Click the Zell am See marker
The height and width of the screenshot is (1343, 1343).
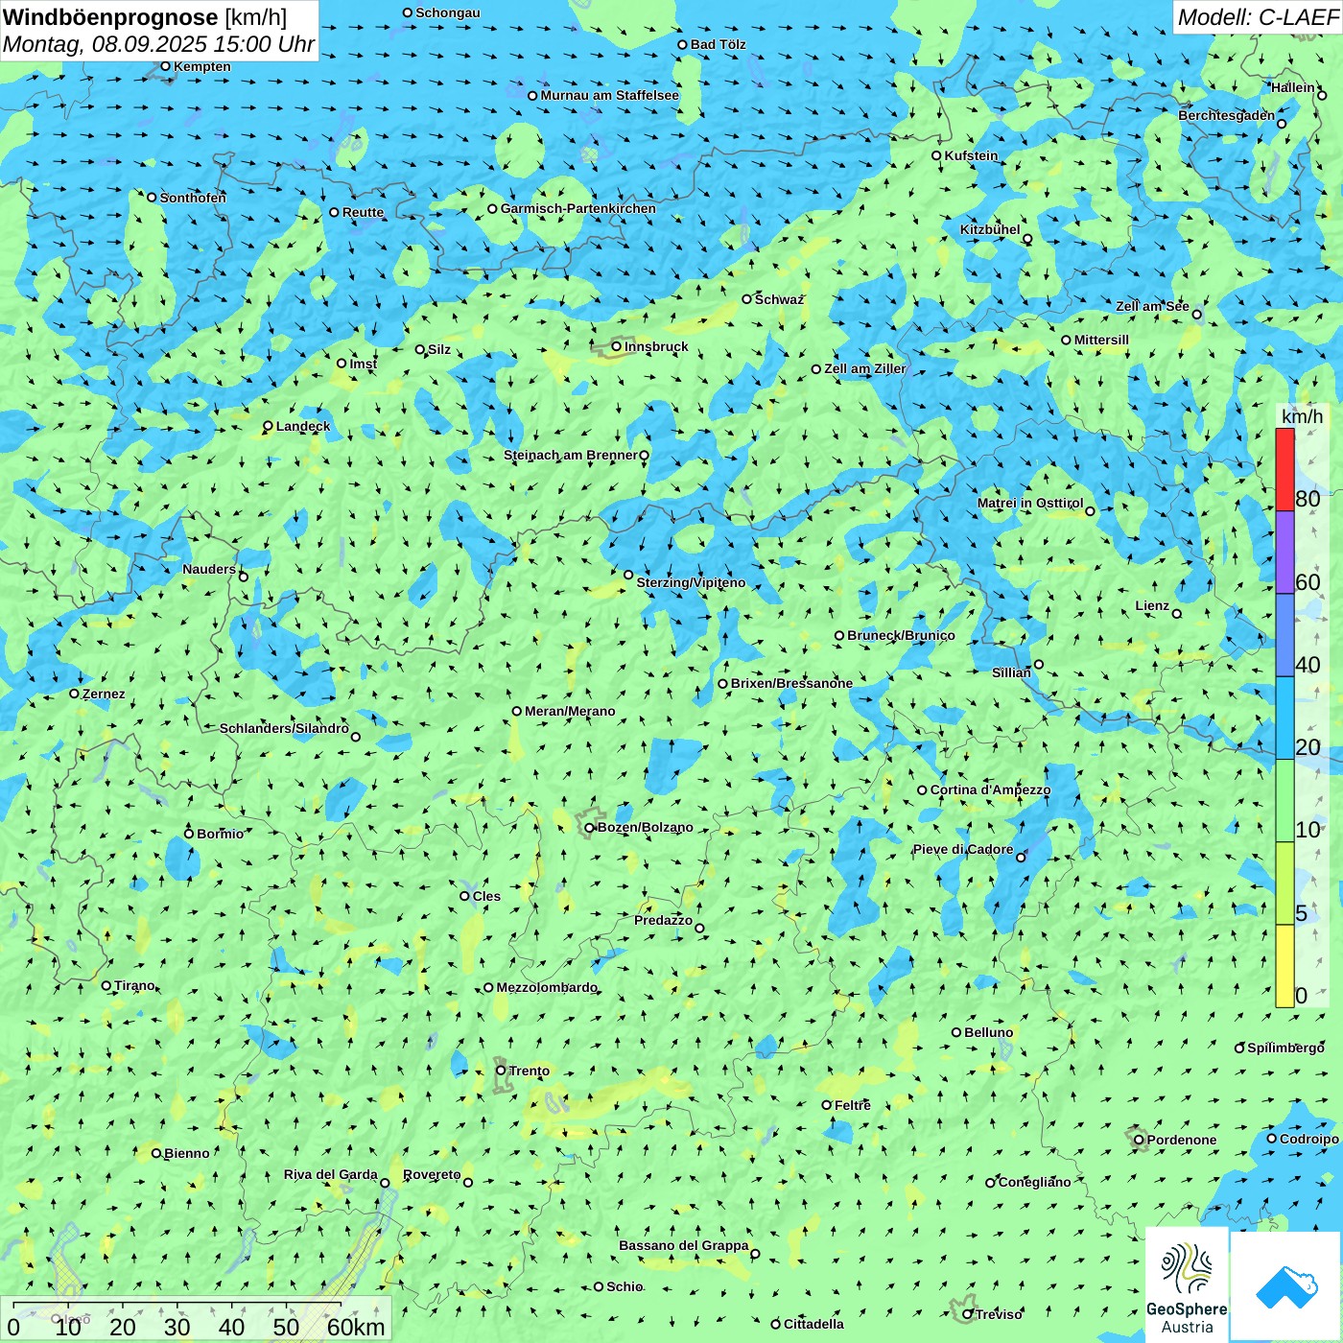pos(1196,315)
